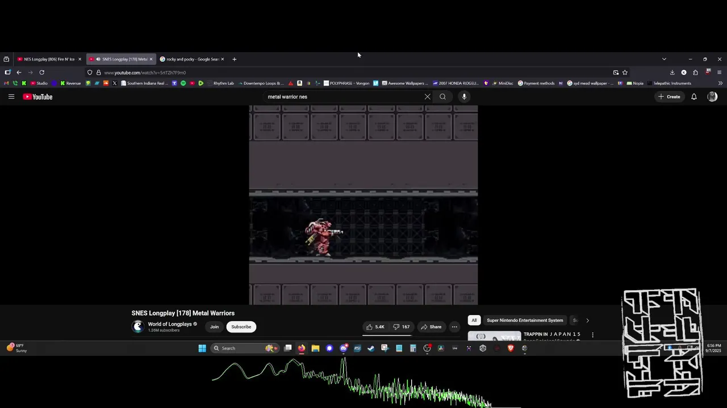Open the YouTube Create button
The width and height of the screenshot is (727, 408).
[669, 97]
